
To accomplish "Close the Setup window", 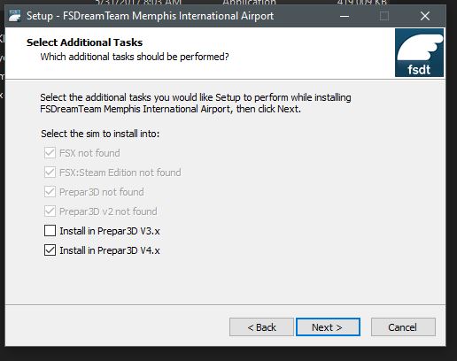I will pos(425,16).
